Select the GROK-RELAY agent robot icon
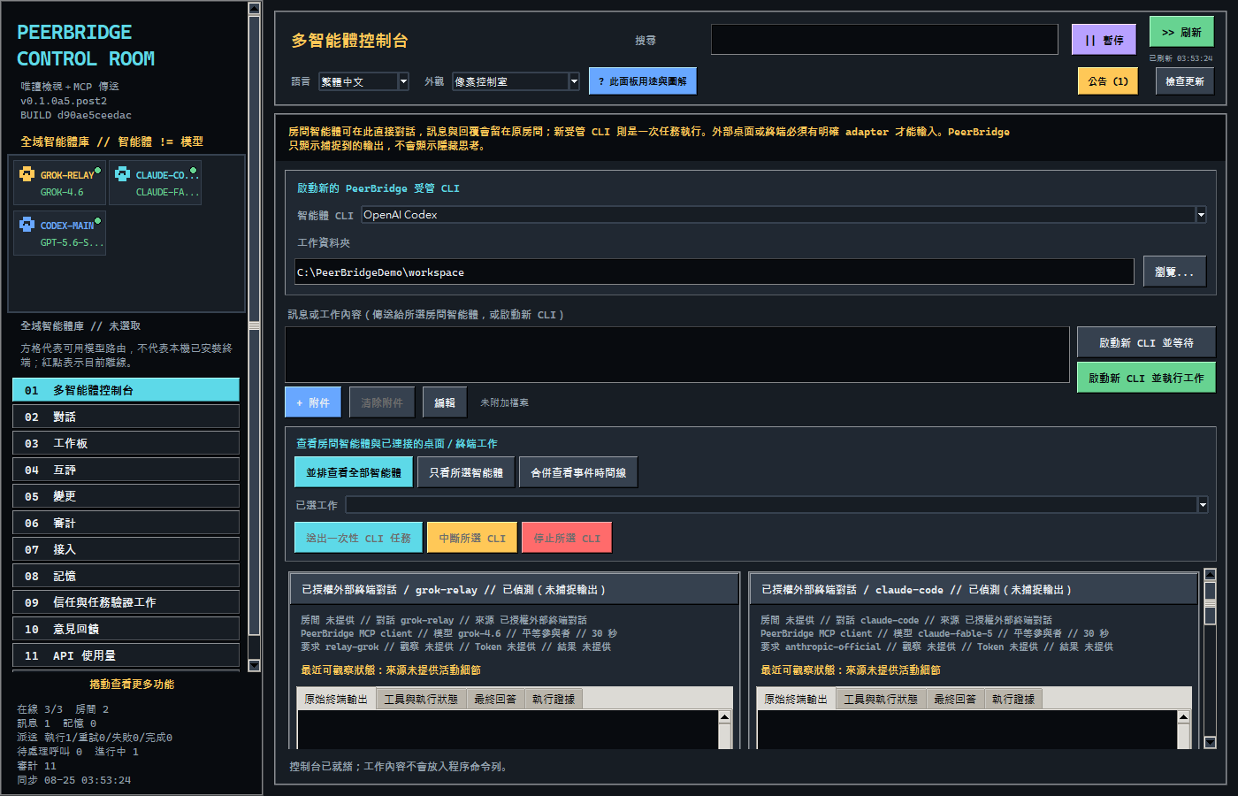Viewport: 1238px width, 796px height. (27, 174)
